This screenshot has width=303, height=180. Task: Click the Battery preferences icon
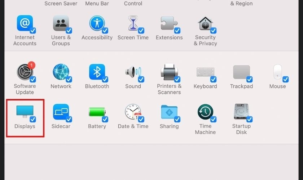(x=97, y=112)
